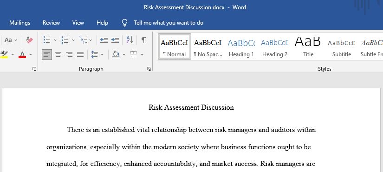Click the Tell me lightbulb icon
383x172 pixels.
coord(124,23)
